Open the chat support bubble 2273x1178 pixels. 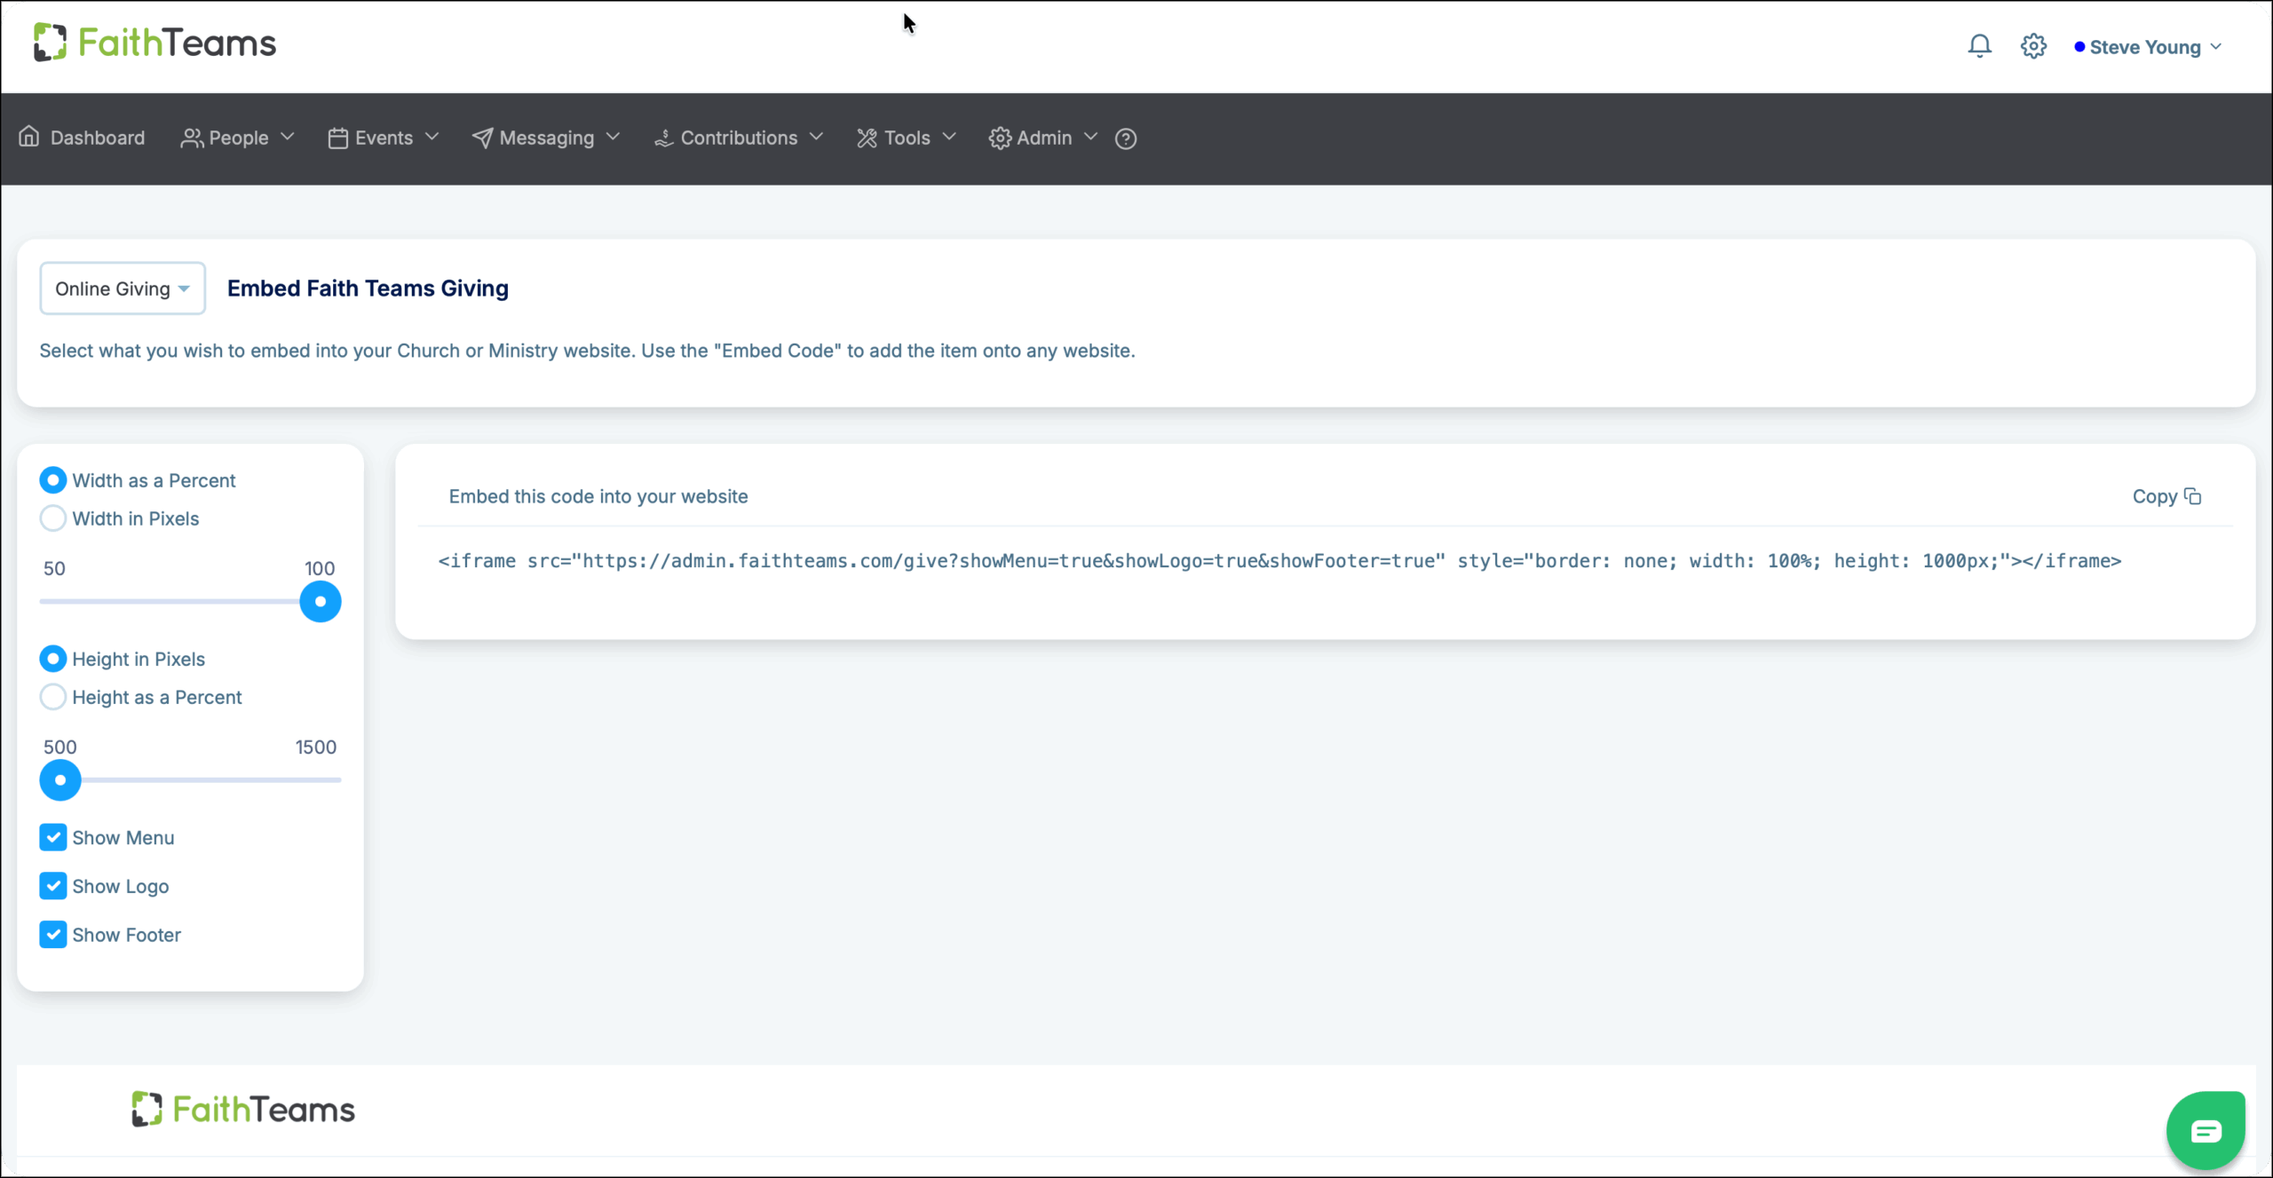pyautogui.click(x=2206, y=1128)
